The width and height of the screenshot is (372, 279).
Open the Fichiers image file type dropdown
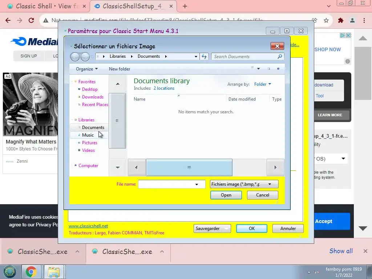click(244, 184)
